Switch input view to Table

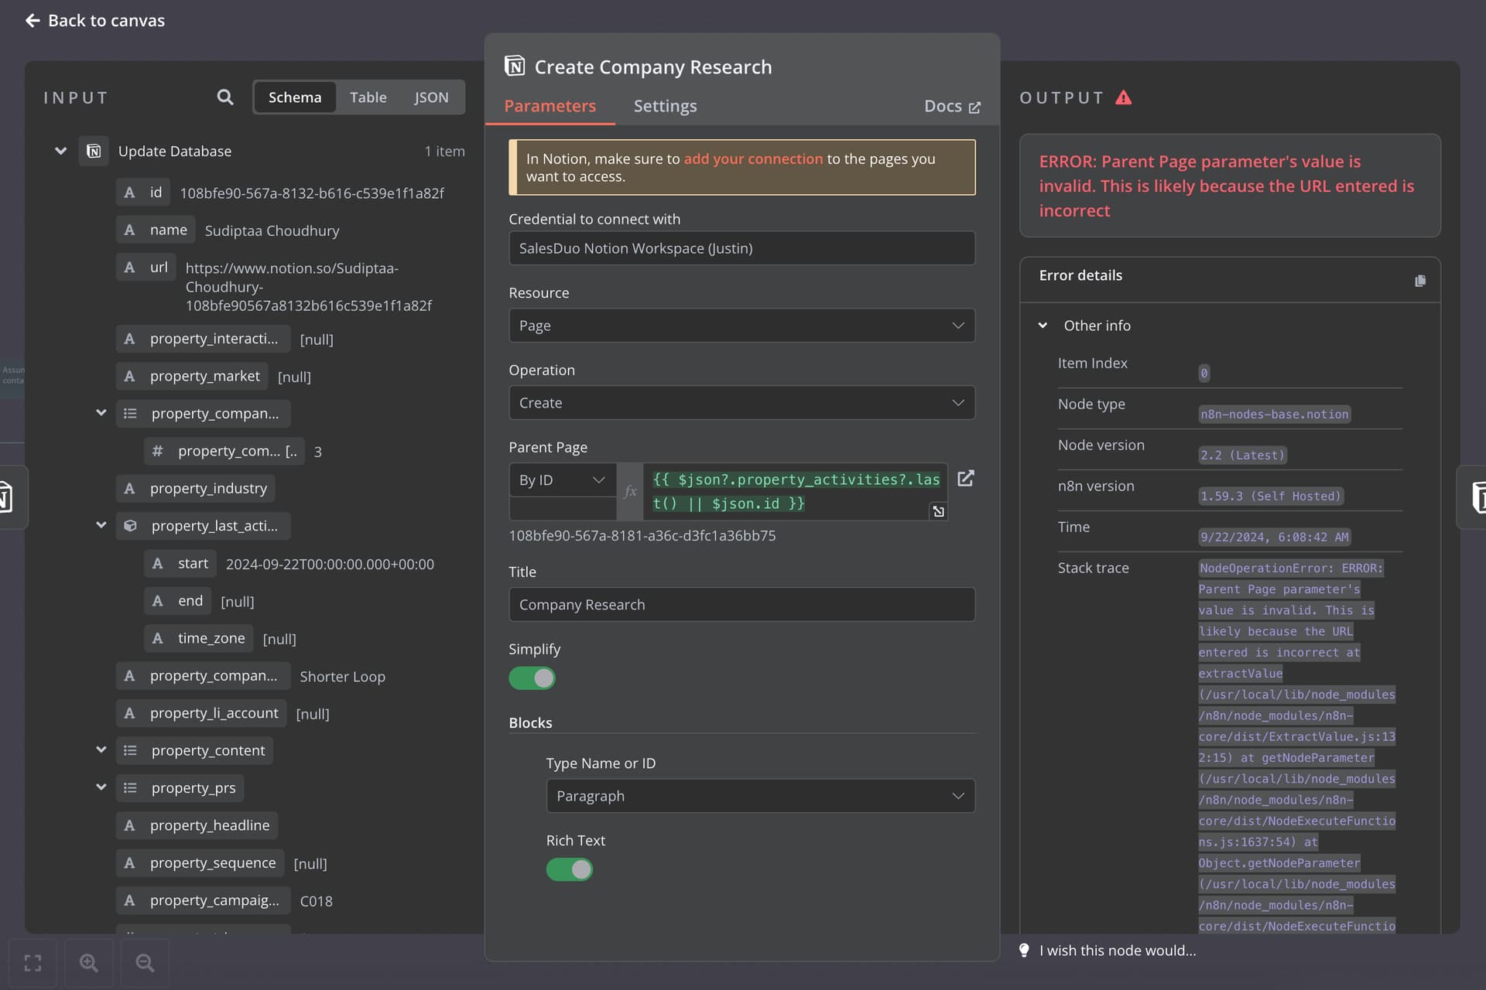coord(368,97)
